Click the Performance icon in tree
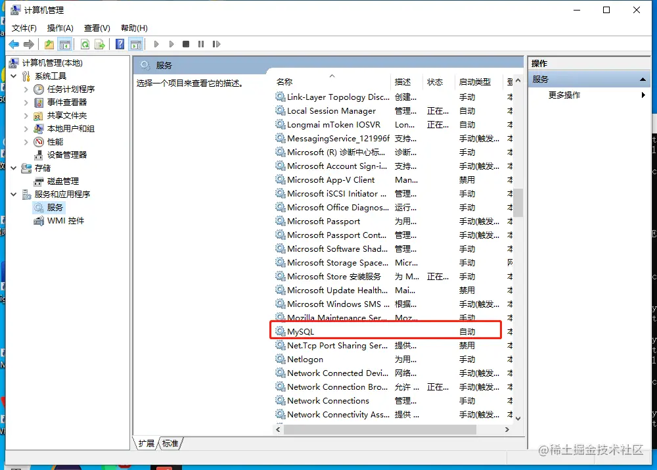The height and width of the screenshot is (470, 657). click(39, 142)
